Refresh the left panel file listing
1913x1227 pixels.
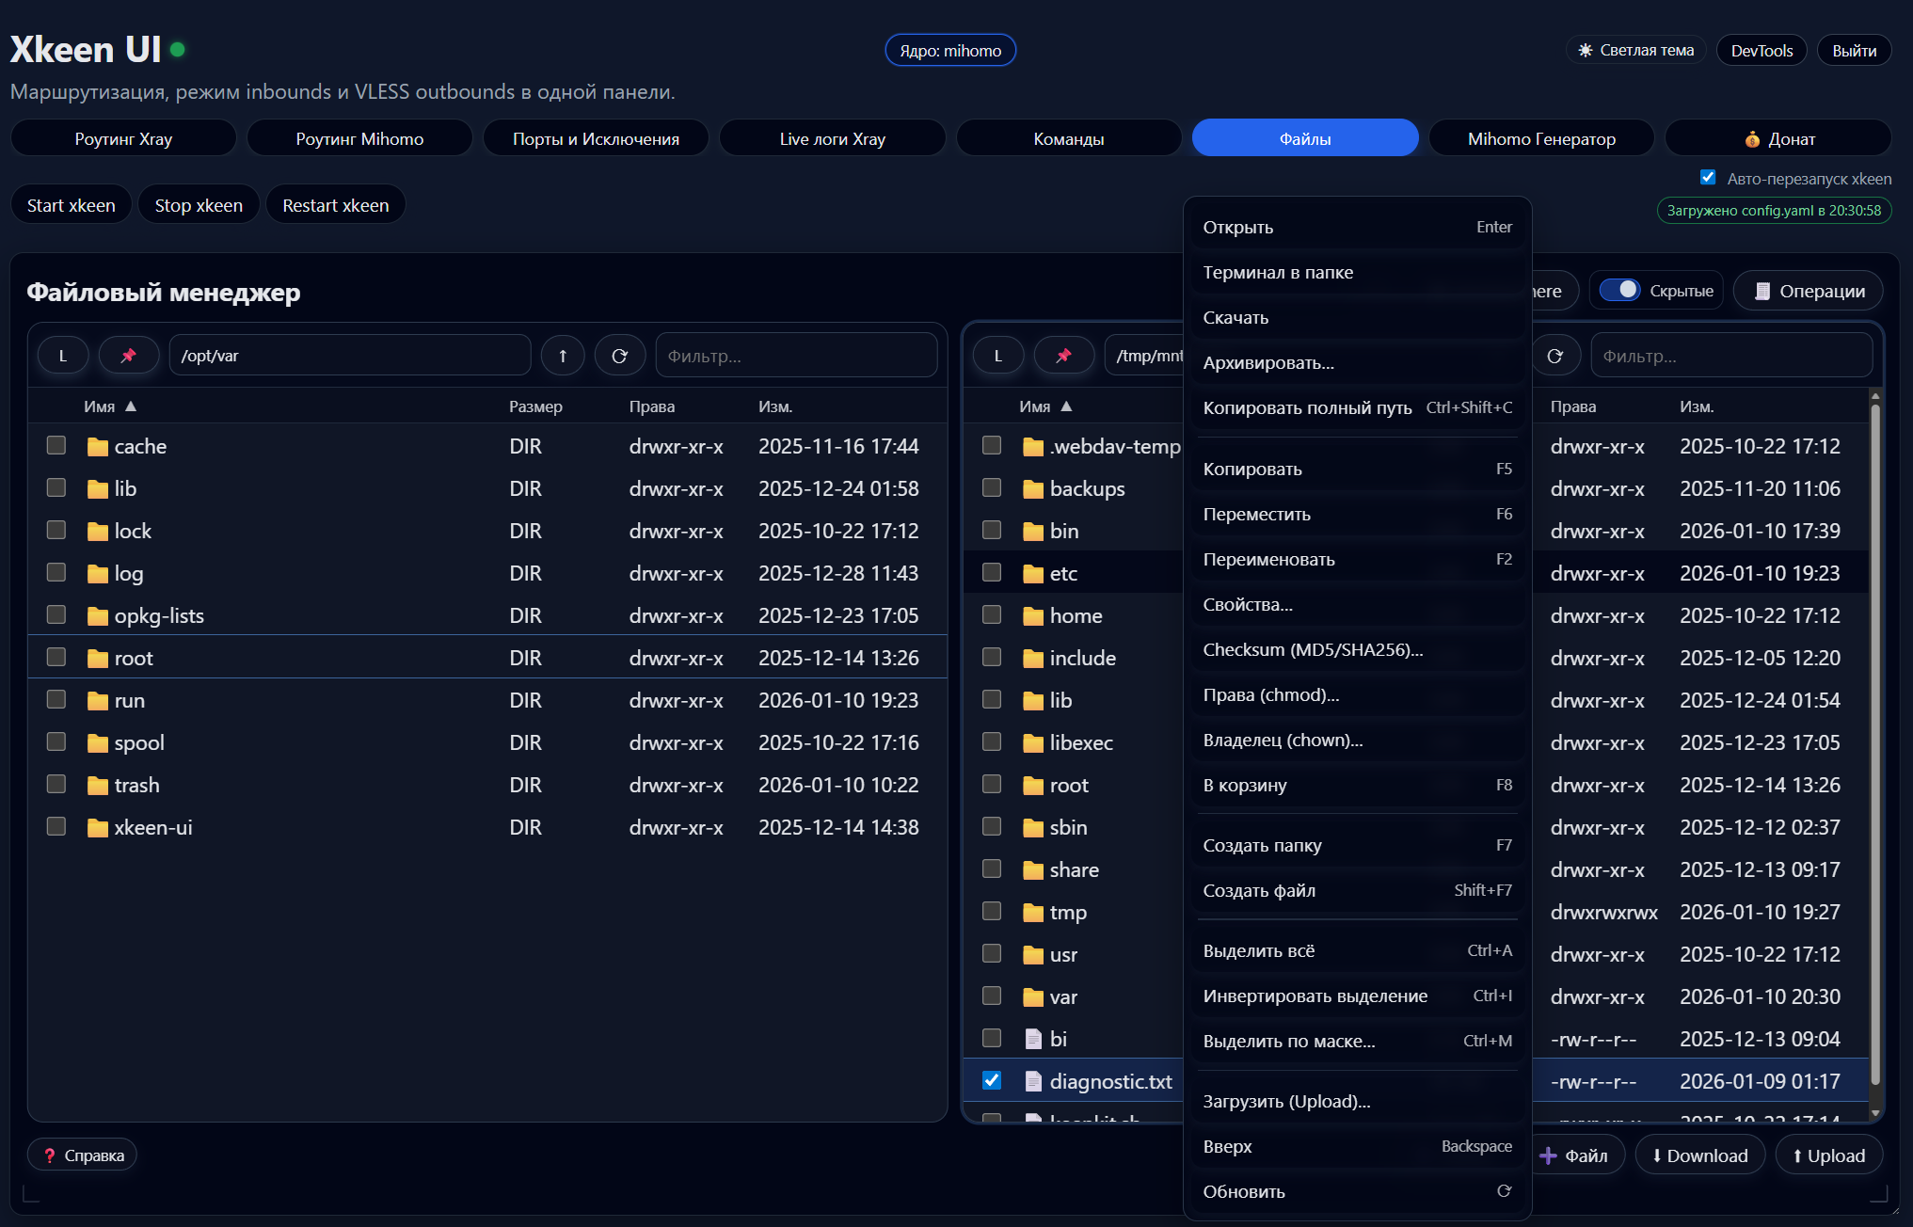tap(619, 355)
